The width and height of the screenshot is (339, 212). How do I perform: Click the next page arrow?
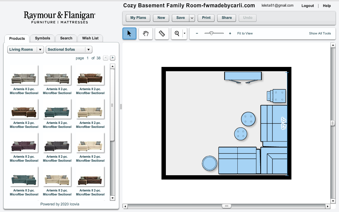coord(112,58)
